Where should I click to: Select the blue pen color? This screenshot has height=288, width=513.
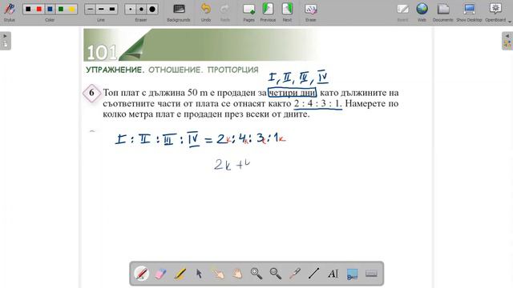pos(50,9)
